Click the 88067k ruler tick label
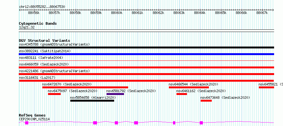283x126 pixels. tap(262, 13)
